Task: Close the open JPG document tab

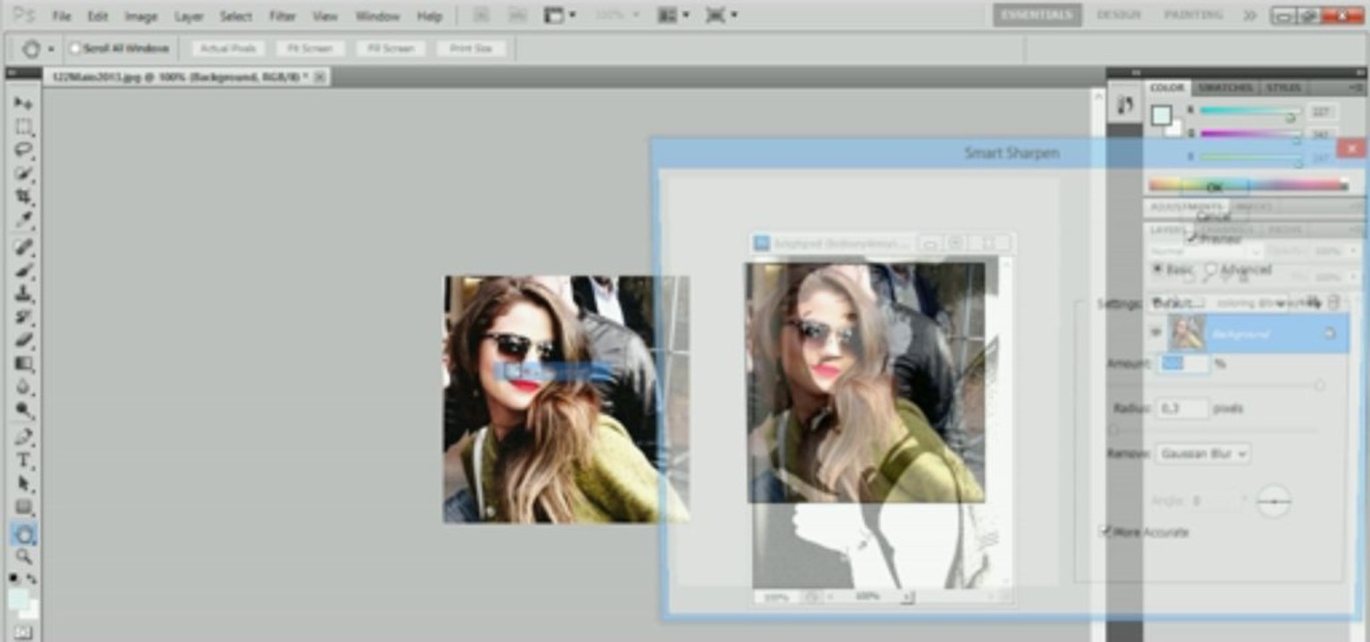Action: pos(319,77)
